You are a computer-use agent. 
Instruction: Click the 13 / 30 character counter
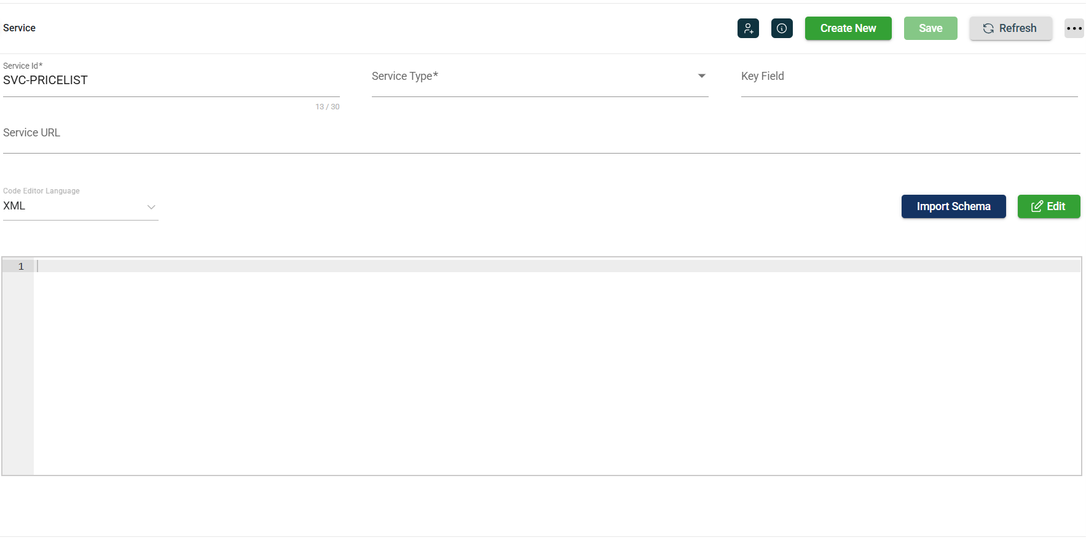tap(327, 107)
